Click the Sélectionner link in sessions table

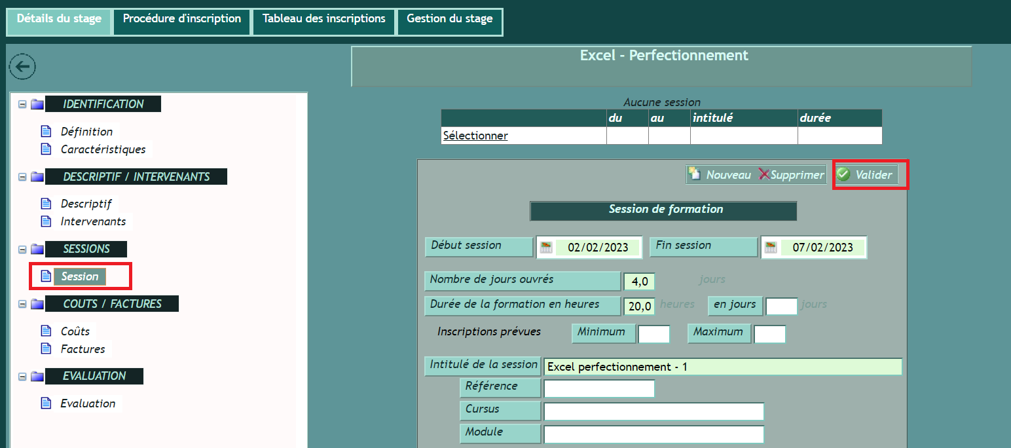point(475,136)
